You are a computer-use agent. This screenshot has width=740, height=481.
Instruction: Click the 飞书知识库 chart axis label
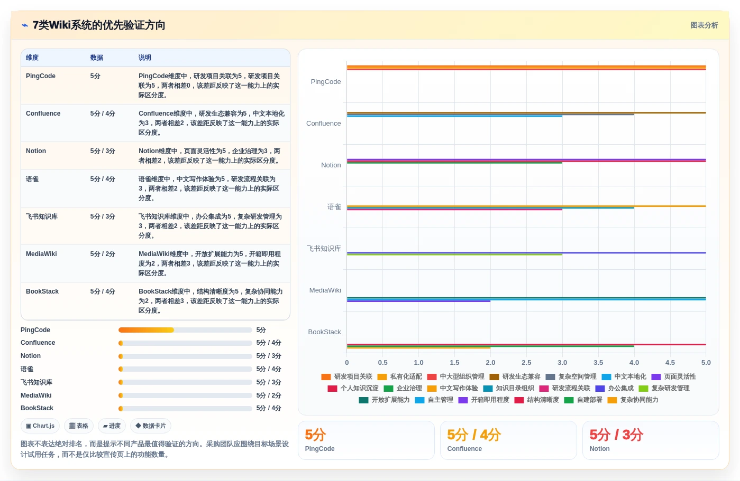[324, 249]
